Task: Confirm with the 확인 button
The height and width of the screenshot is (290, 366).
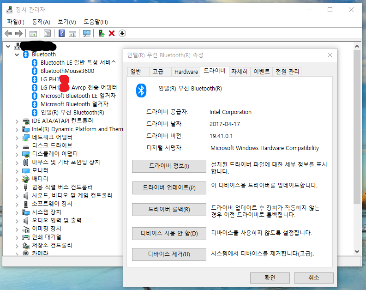Action: click(270, 278)
